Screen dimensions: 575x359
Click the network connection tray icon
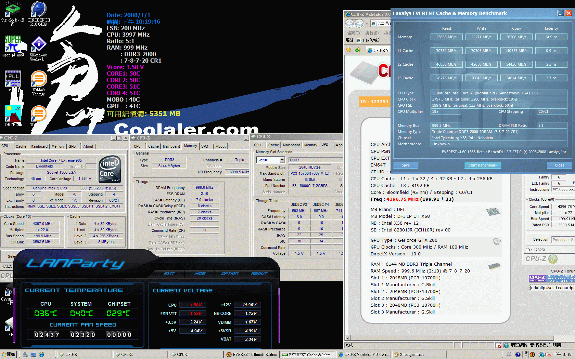point(541,355)
